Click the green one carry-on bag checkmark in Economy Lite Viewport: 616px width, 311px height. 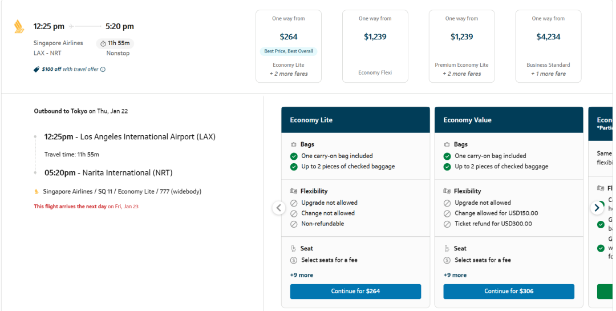click(x=294, y=156)
